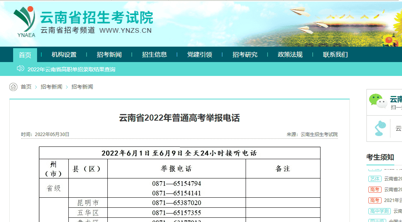Screen dimensions: 402x222
Task: Go to 招考新闻 in navigation bar
Action: (x=109, y=55)
